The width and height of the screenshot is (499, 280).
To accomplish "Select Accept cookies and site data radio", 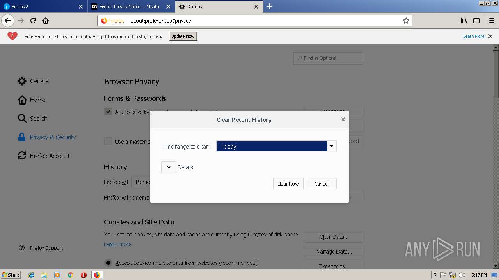I will coord(108,263).
